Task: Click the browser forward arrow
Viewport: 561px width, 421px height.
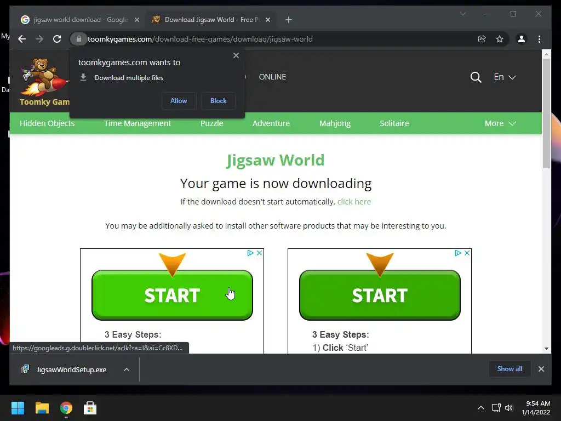Action: (x=39, y=39)
